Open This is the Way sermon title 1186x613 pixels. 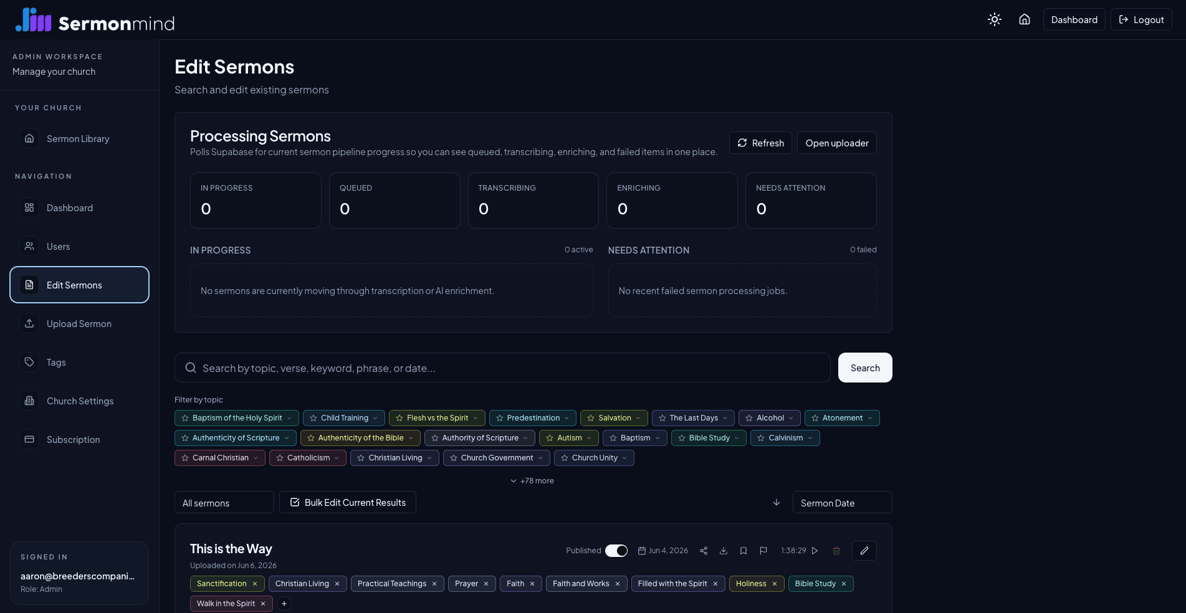click(x=231, y=549)
